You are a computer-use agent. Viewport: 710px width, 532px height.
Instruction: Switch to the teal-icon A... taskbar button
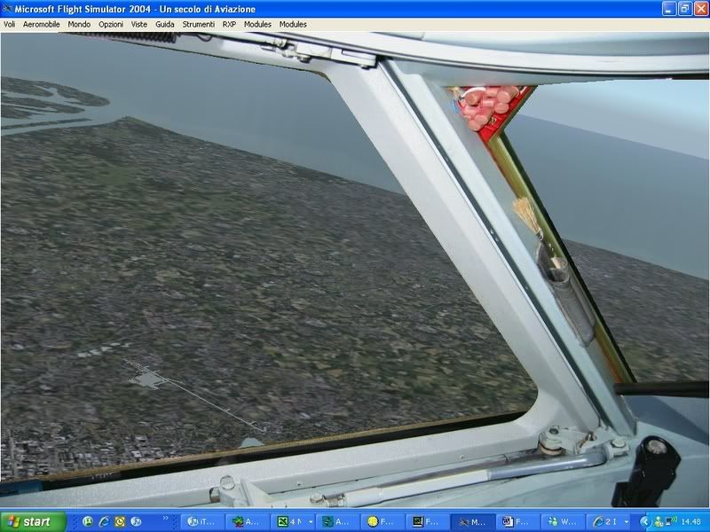click(x=336, y=522)
